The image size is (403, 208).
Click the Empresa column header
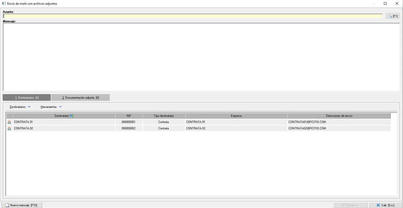coord(236,116)
